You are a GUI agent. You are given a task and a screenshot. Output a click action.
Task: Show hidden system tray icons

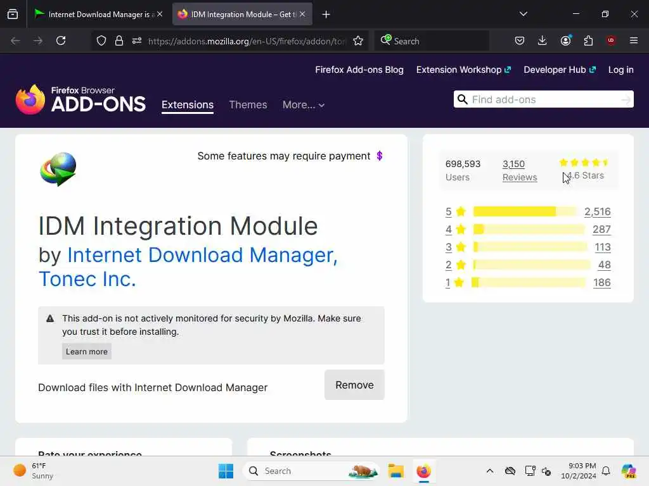click(x=490, y=471)
